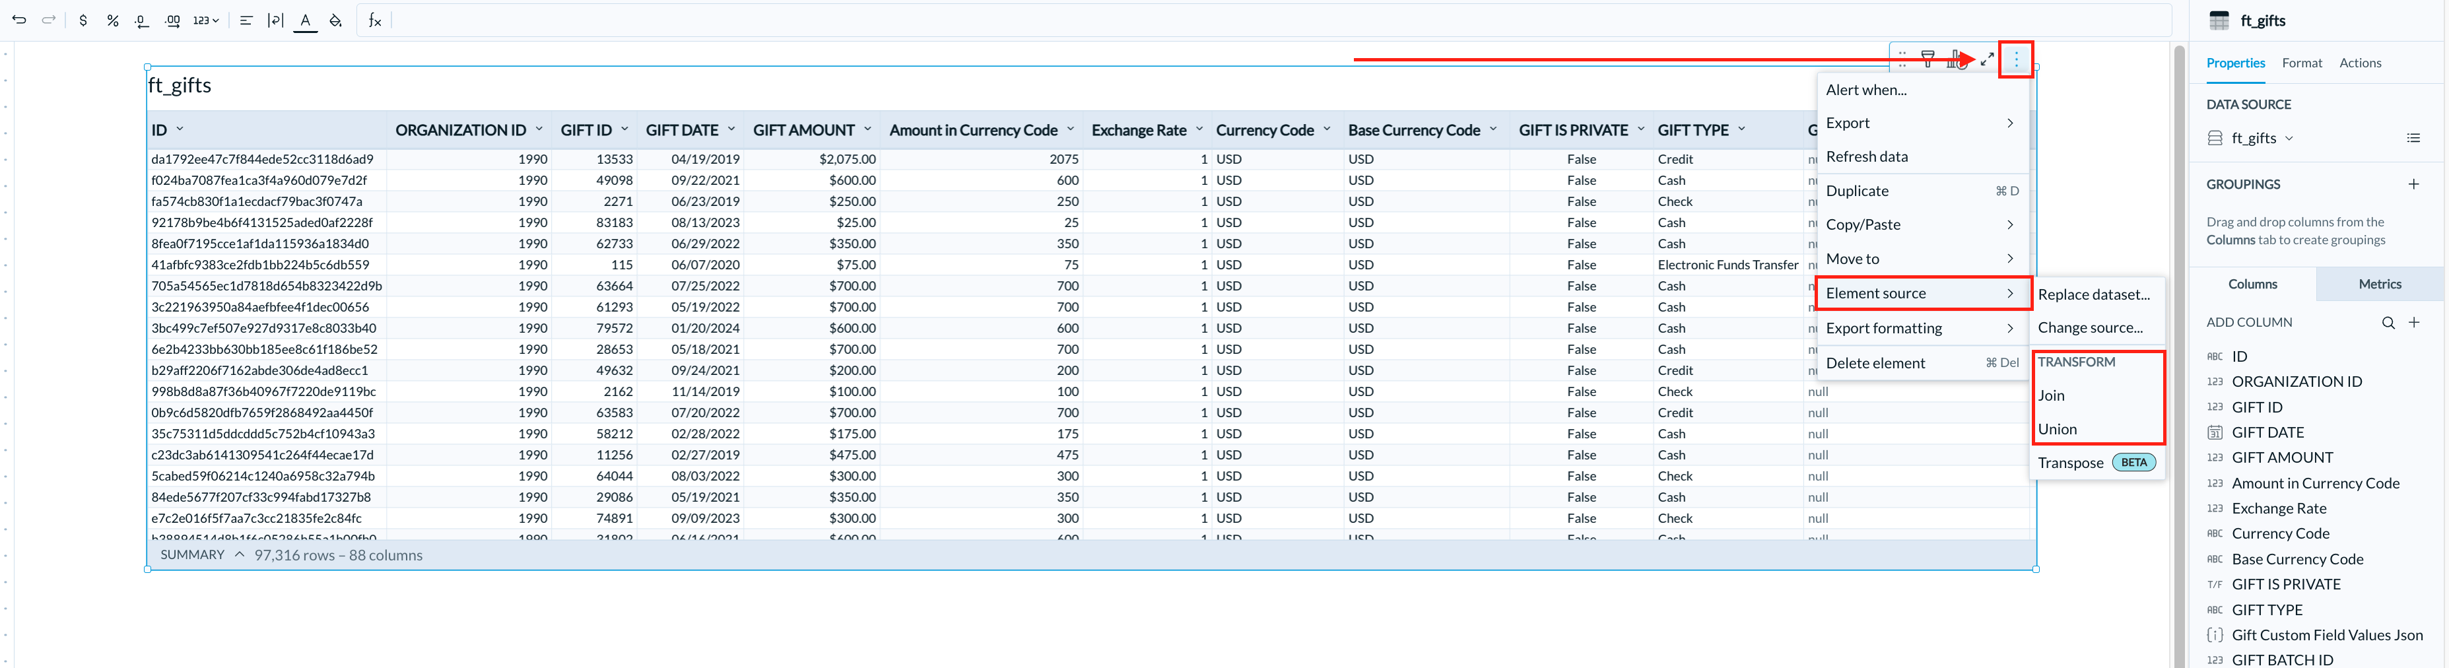Switch to the Metrics tab
This screenshot has width=2449, height=668.
point(2380,284)
